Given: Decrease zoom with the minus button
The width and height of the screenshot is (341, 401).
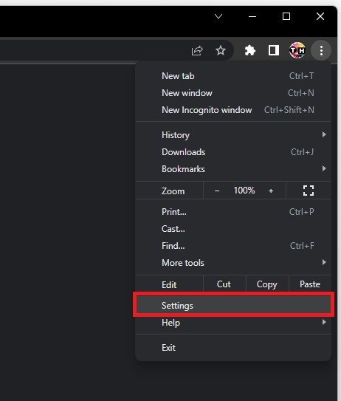Looking at the screenshot, I should click(217, 191).
